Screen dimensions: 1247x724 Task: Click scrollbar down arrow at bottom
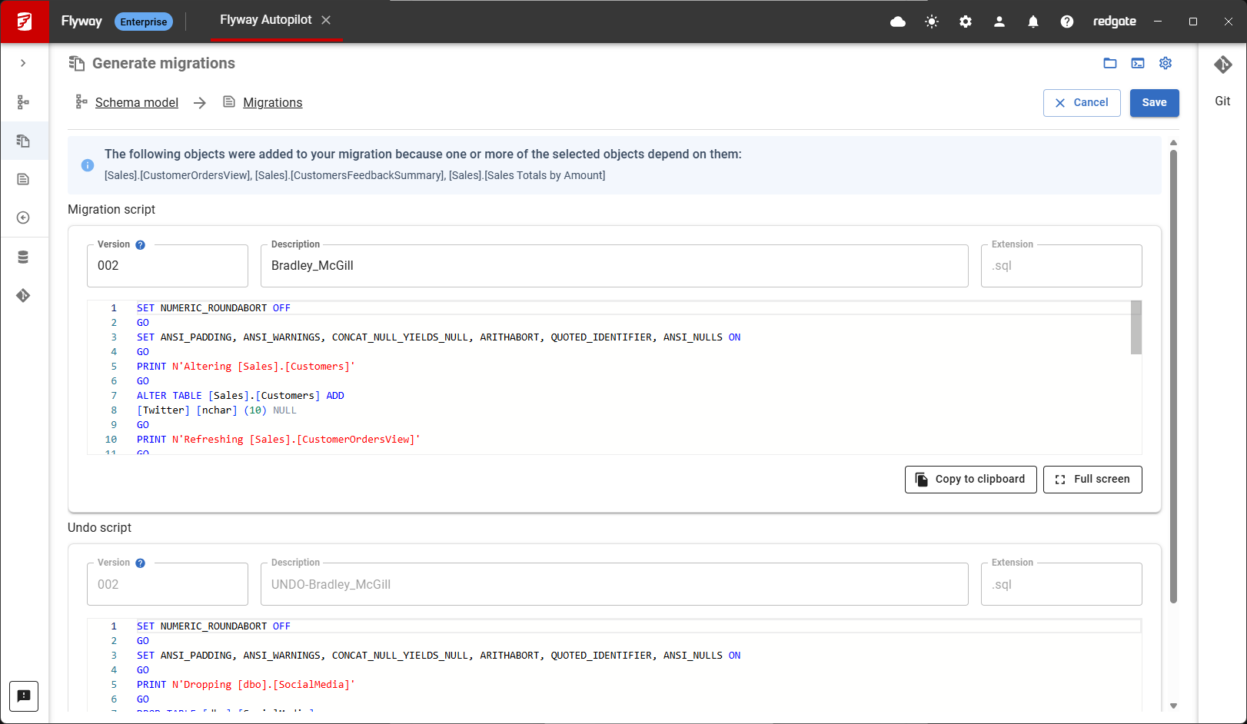click(x=1173, y=706)
